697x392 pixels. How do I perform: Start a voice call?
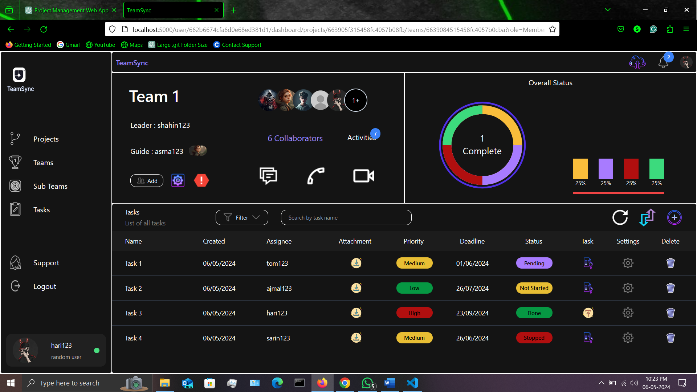coord(316,176)
